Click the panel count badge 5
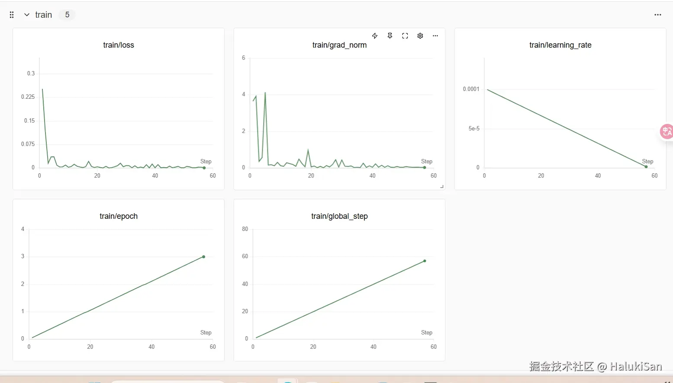 [x=67, y=15]
